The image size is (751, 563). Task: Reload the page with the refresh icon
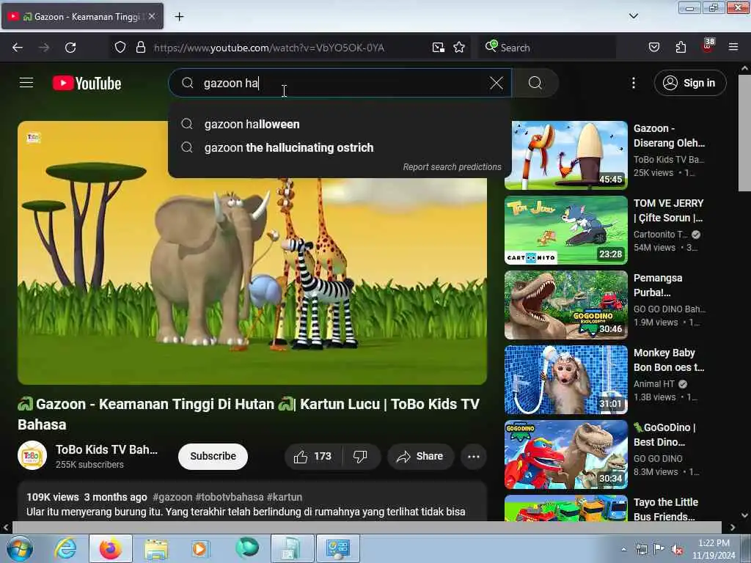coord(70,48)
